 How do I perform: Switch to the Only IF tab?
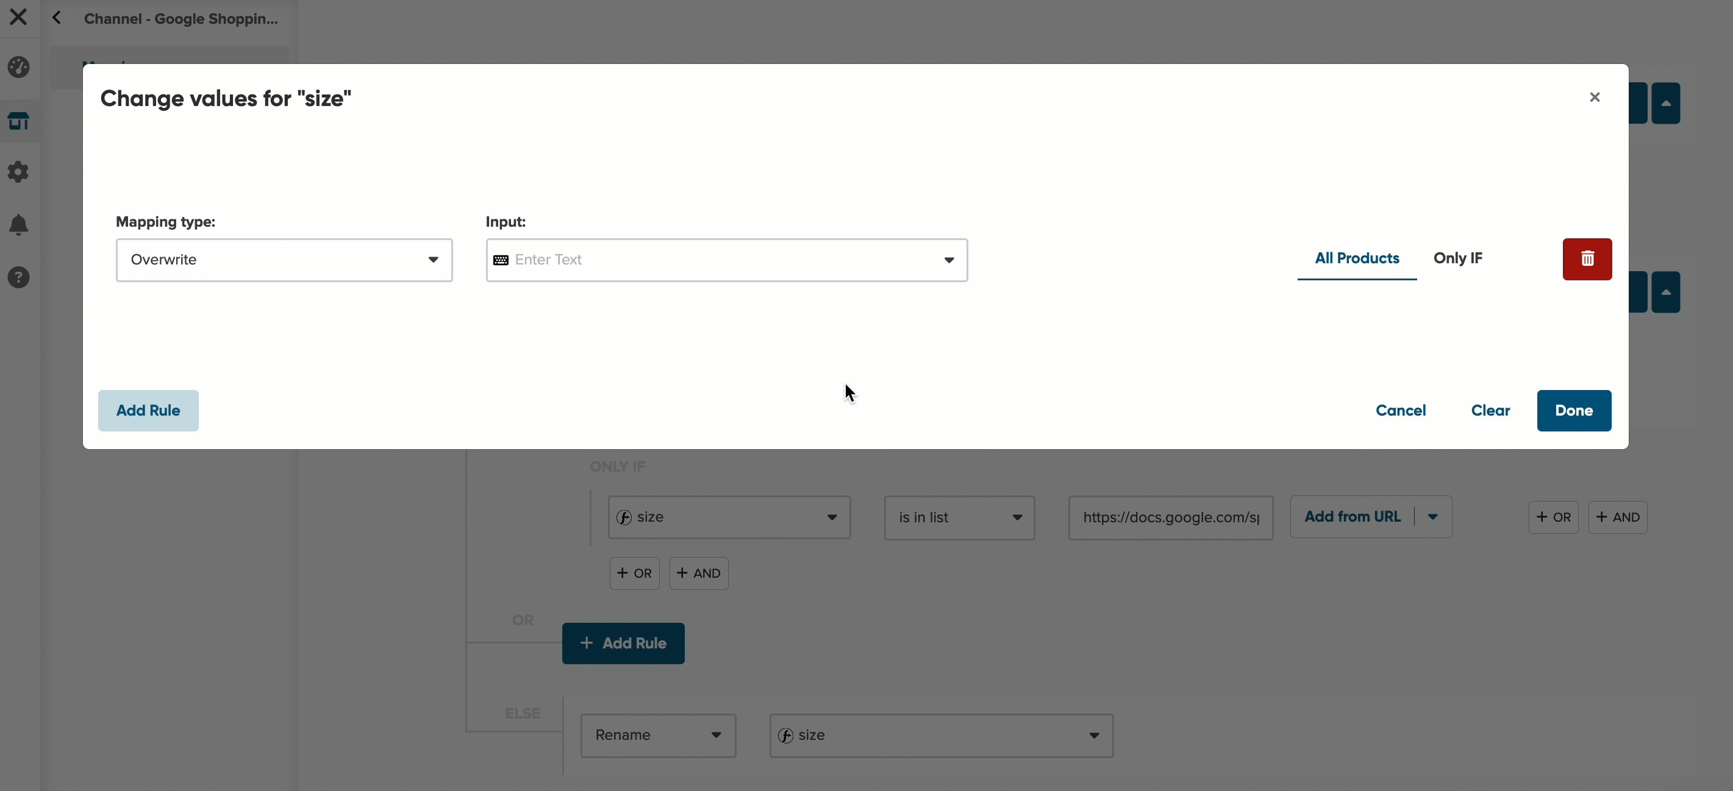tap(1457, 259)
